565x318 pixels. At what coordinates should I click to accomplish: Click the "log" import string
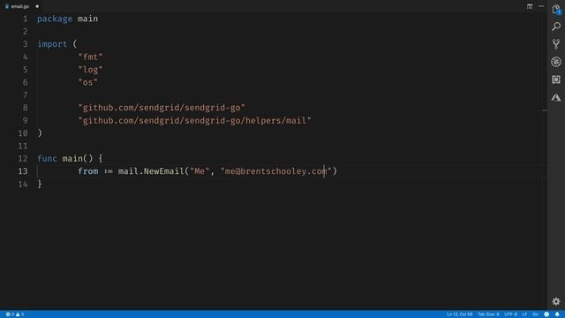(90, 70)
